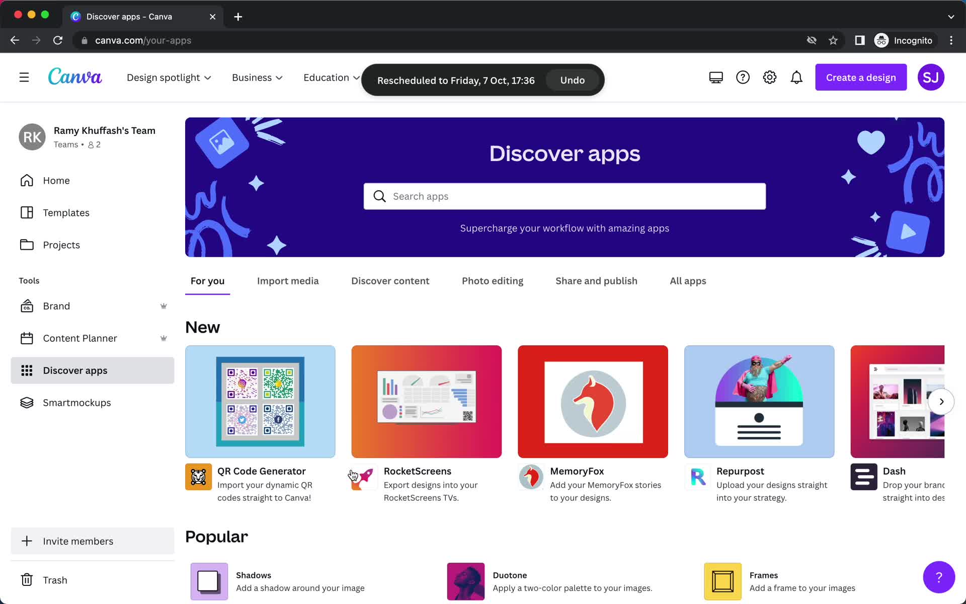Click the crown icon beside Brand
966x604 pixels.
[164, 306]
